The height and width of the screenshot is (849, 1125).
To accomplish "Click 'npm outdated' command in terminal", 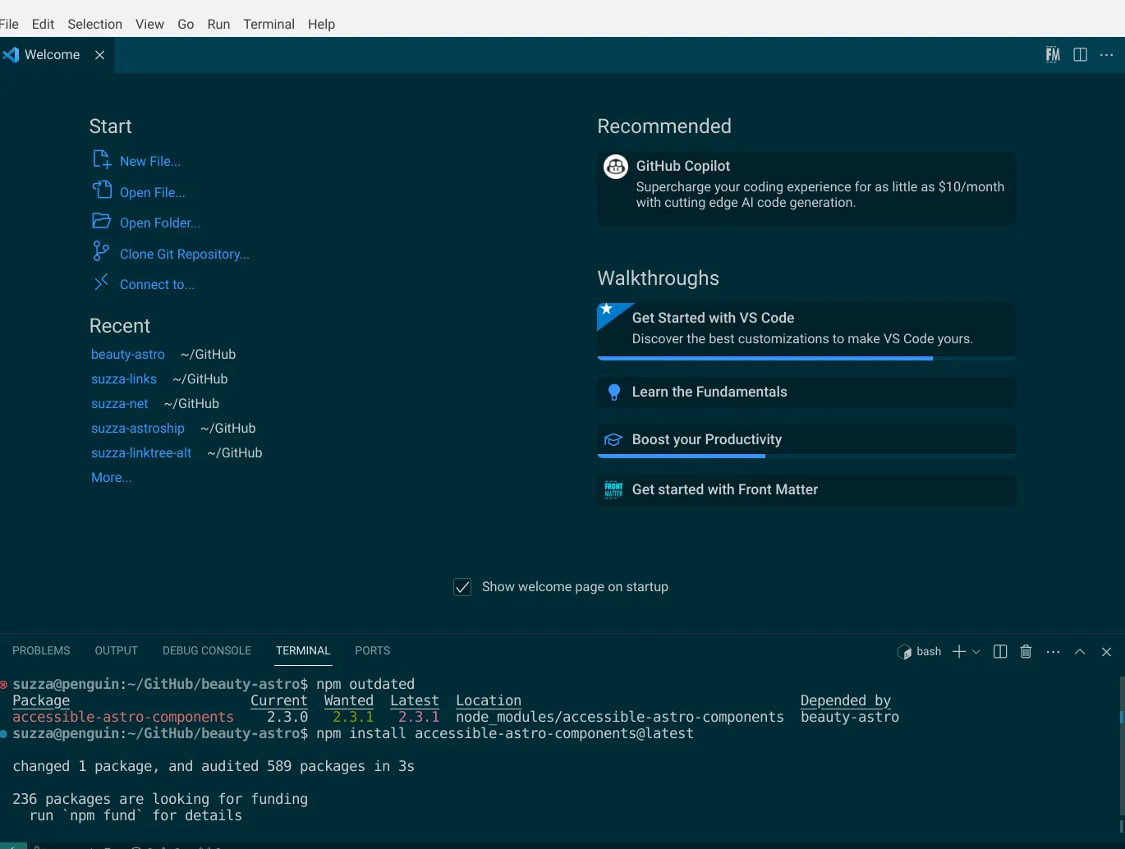I will (x=365, y=684).
